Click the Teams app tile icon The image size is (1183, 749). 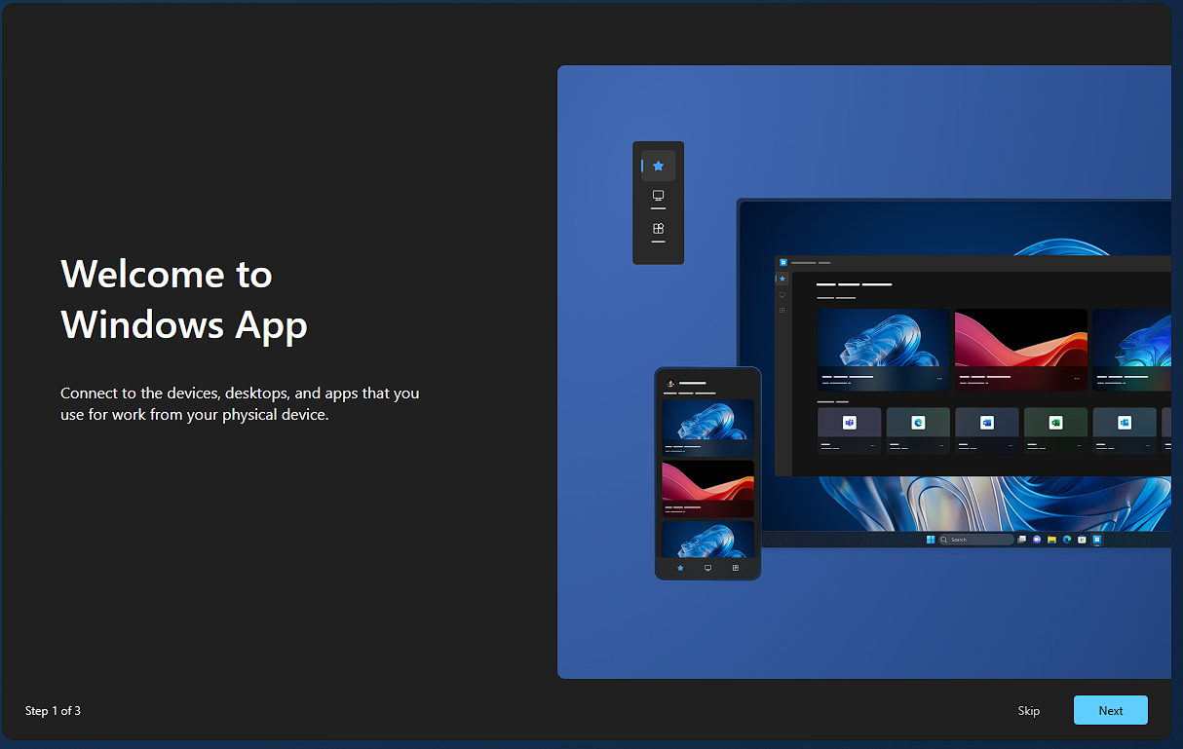(x=849, y=423)
